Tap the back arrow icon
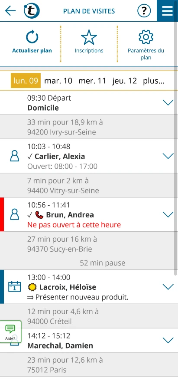The width and height of the screenshot is (178, 381). point(10,11)
